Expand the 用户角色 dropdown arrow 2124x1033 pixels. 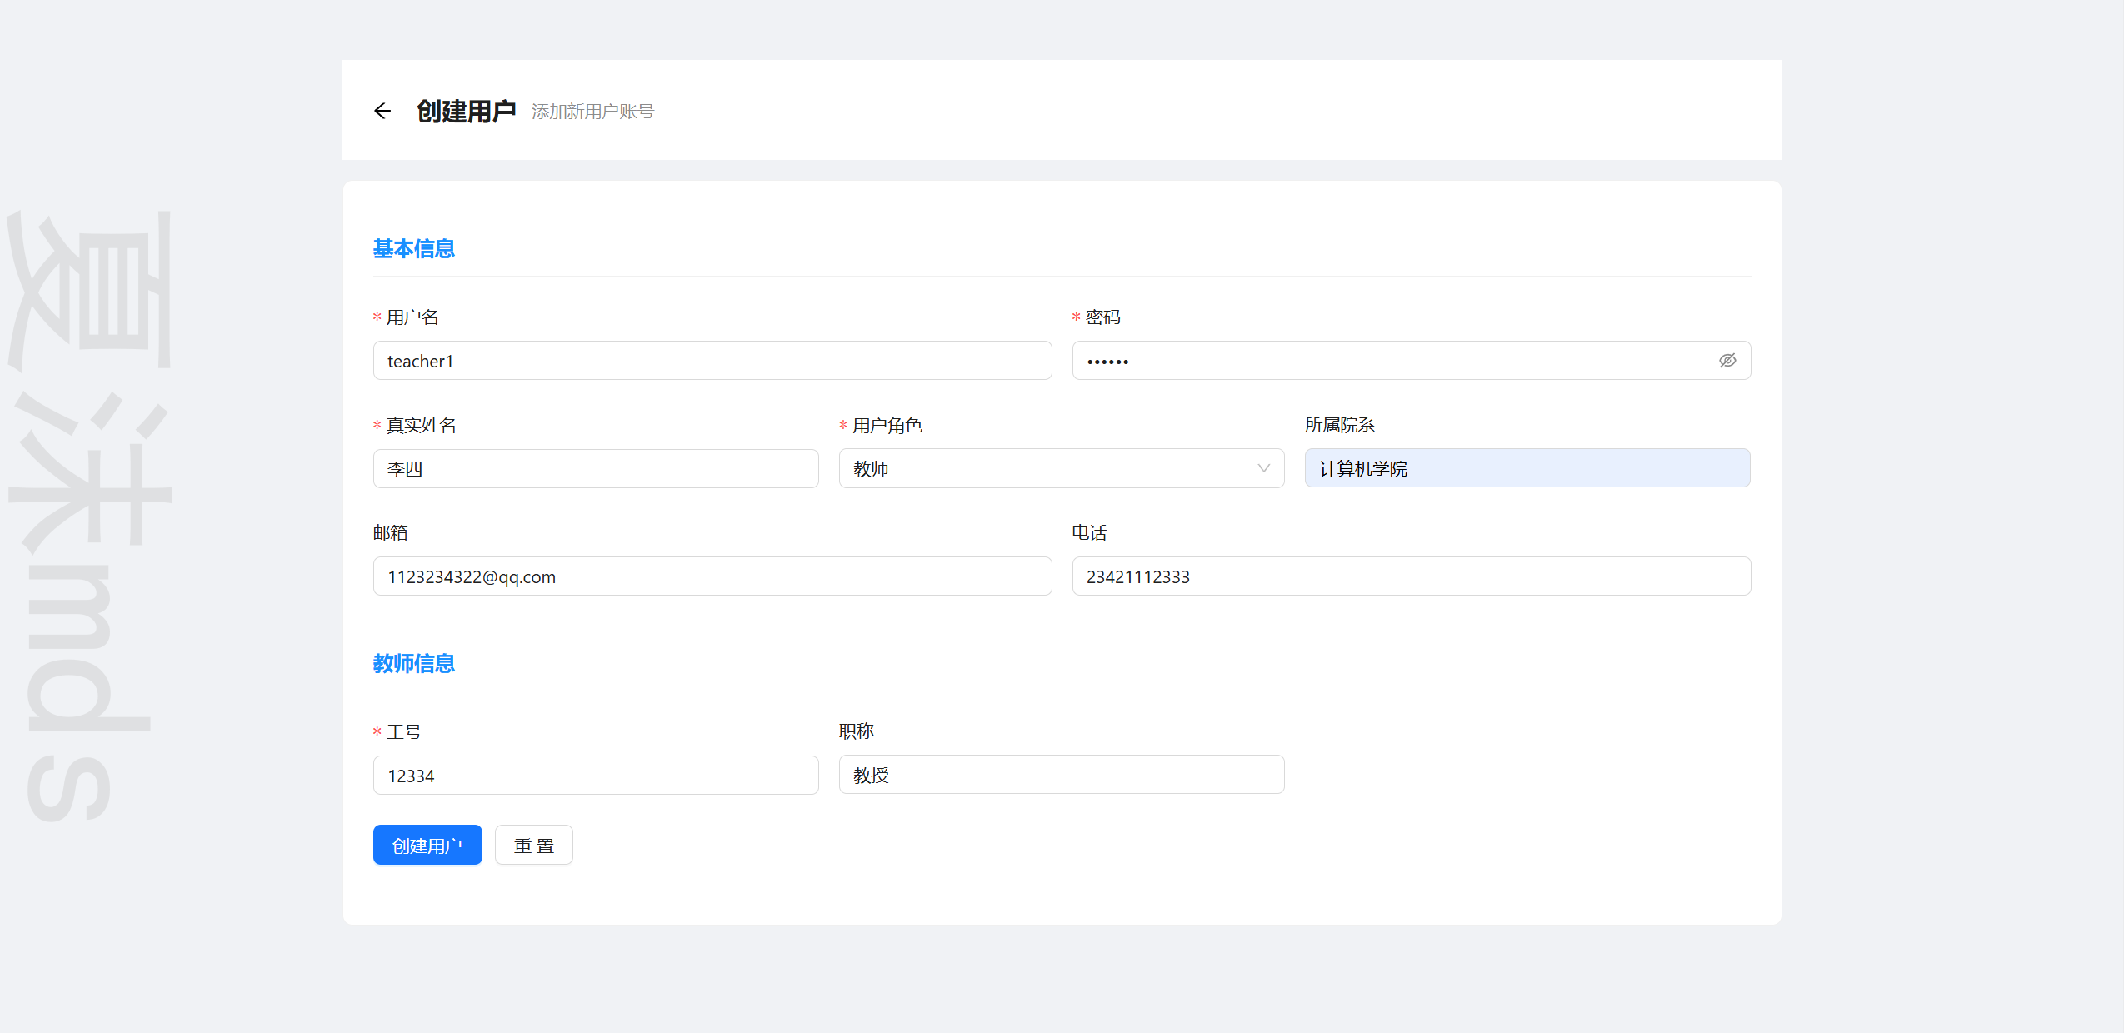click(x=1263, y=468)
